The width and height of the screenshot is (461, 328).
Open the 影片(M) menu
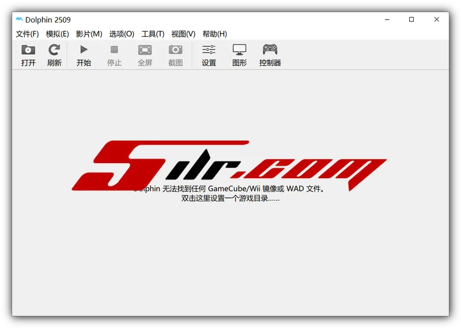(89, 34)
